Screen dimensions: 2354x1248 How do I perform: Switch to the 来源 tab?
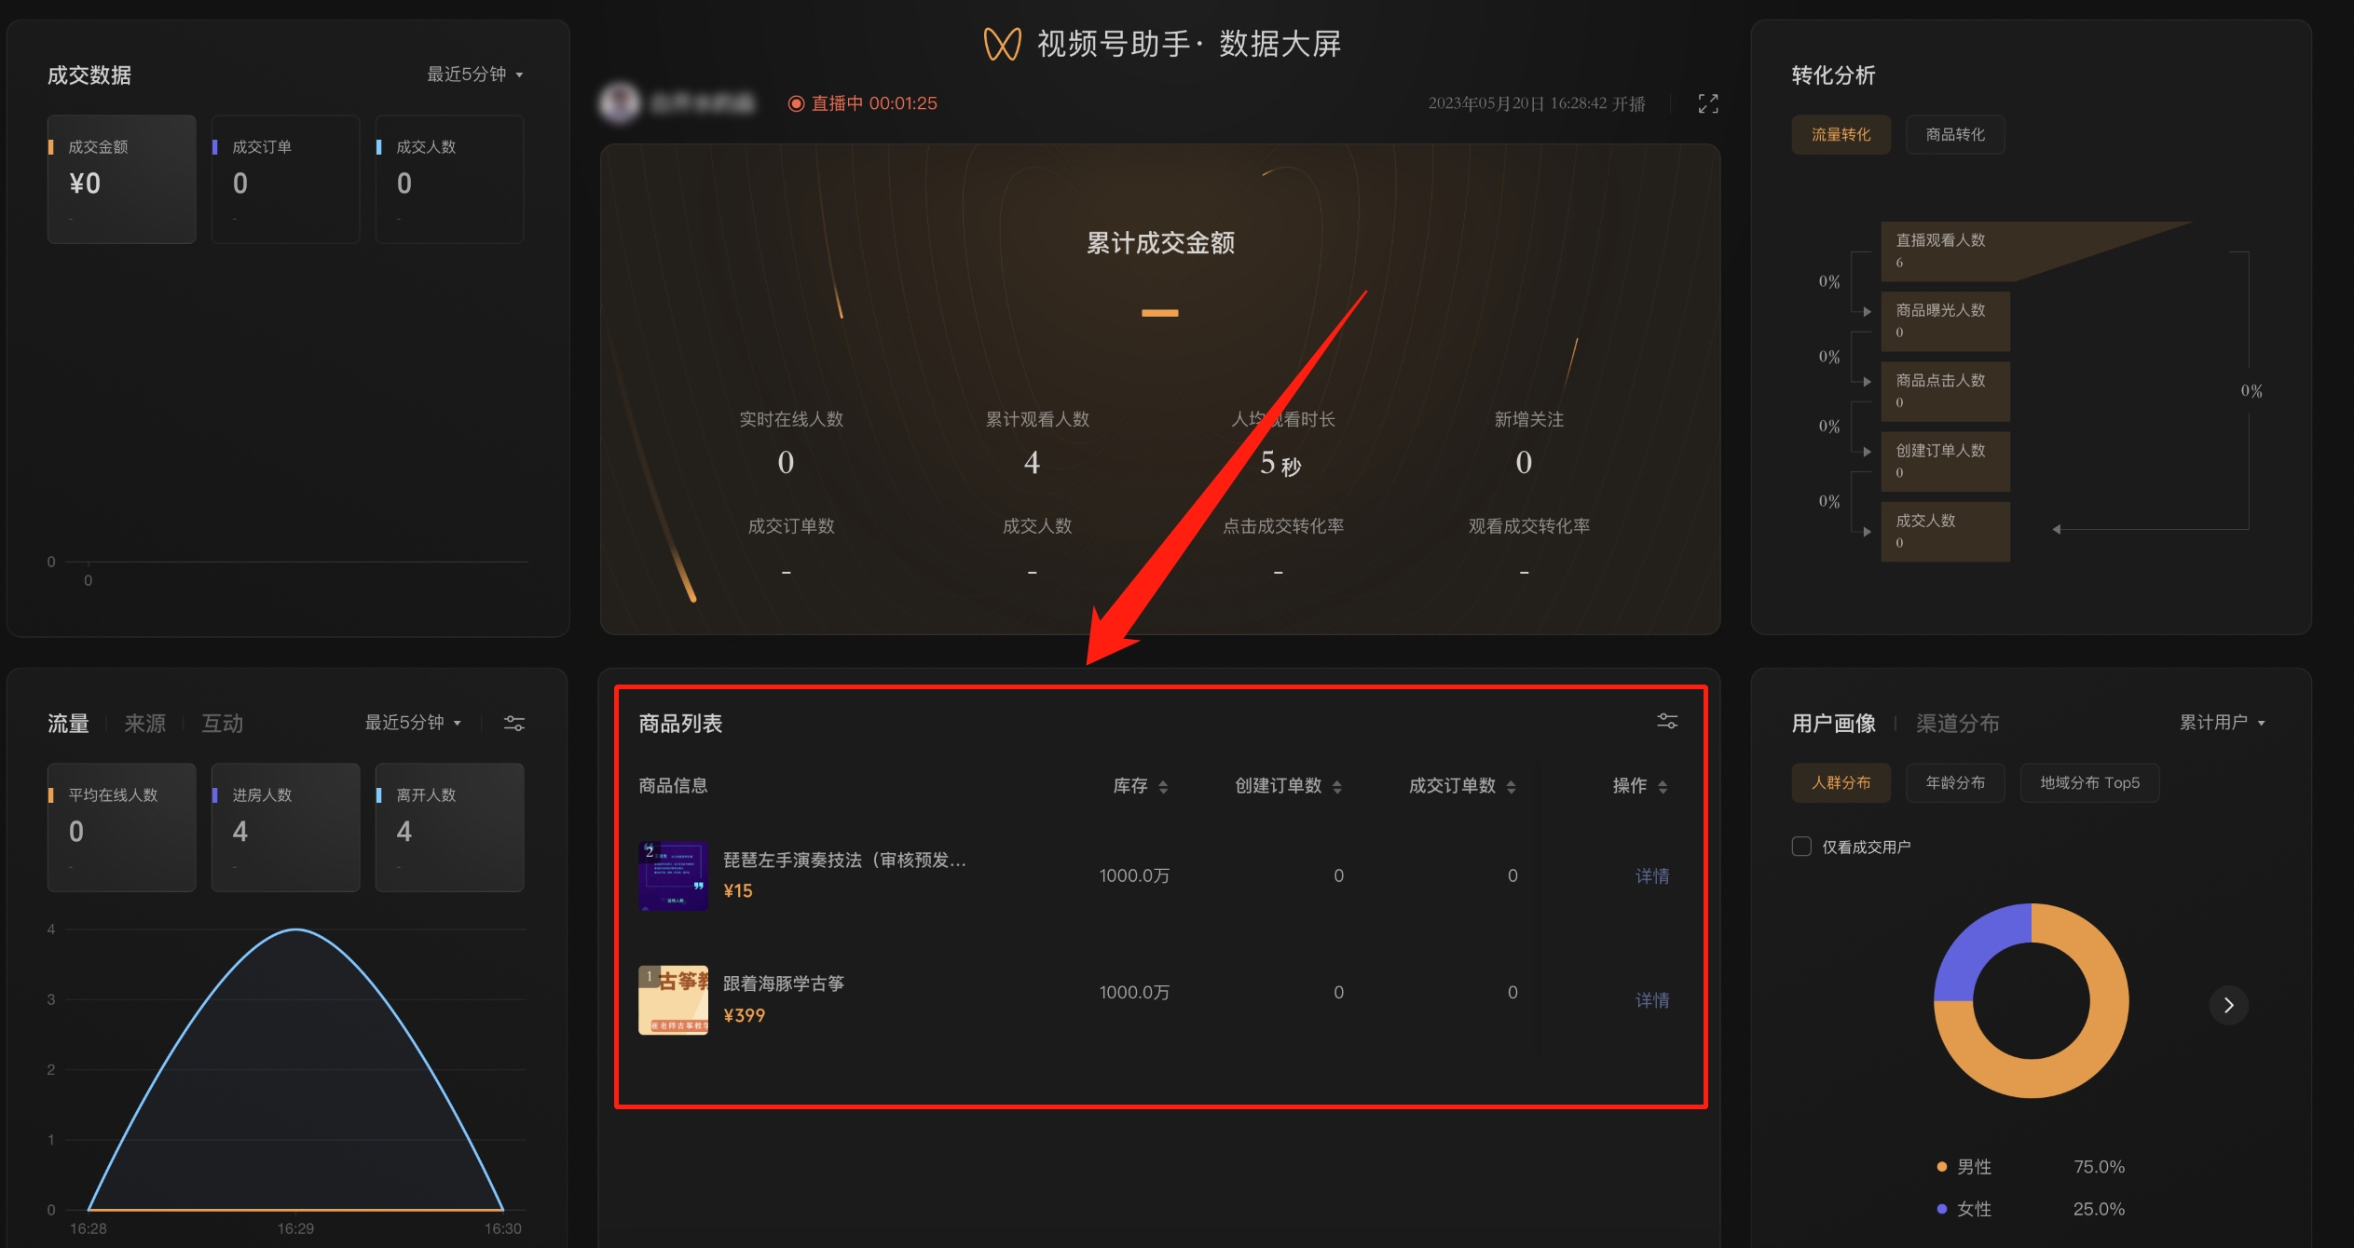[x=145, y=724]
